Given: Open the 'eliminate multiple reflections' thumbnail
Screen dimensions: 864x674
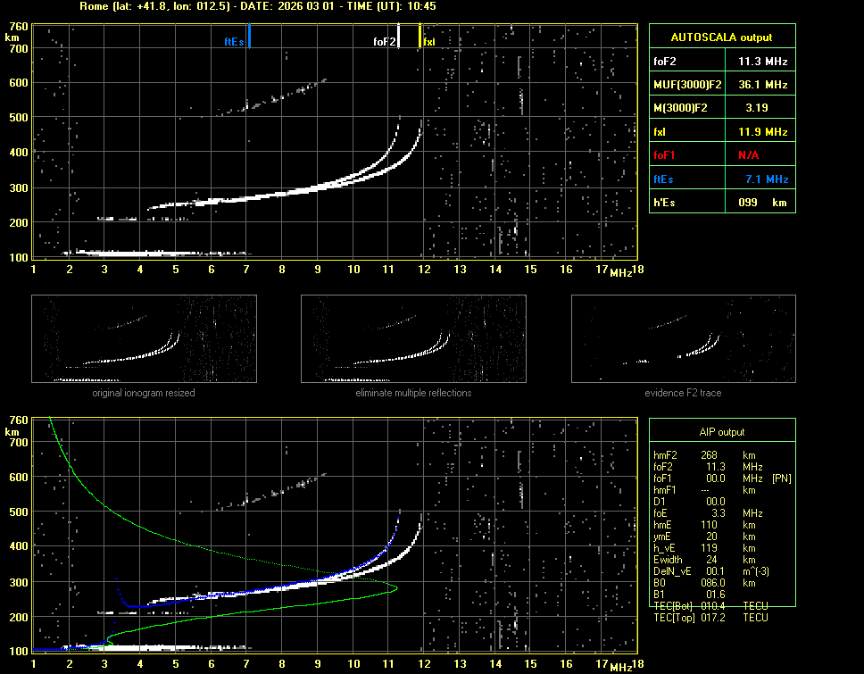Looking at the screenshot, I should [413, 339].
